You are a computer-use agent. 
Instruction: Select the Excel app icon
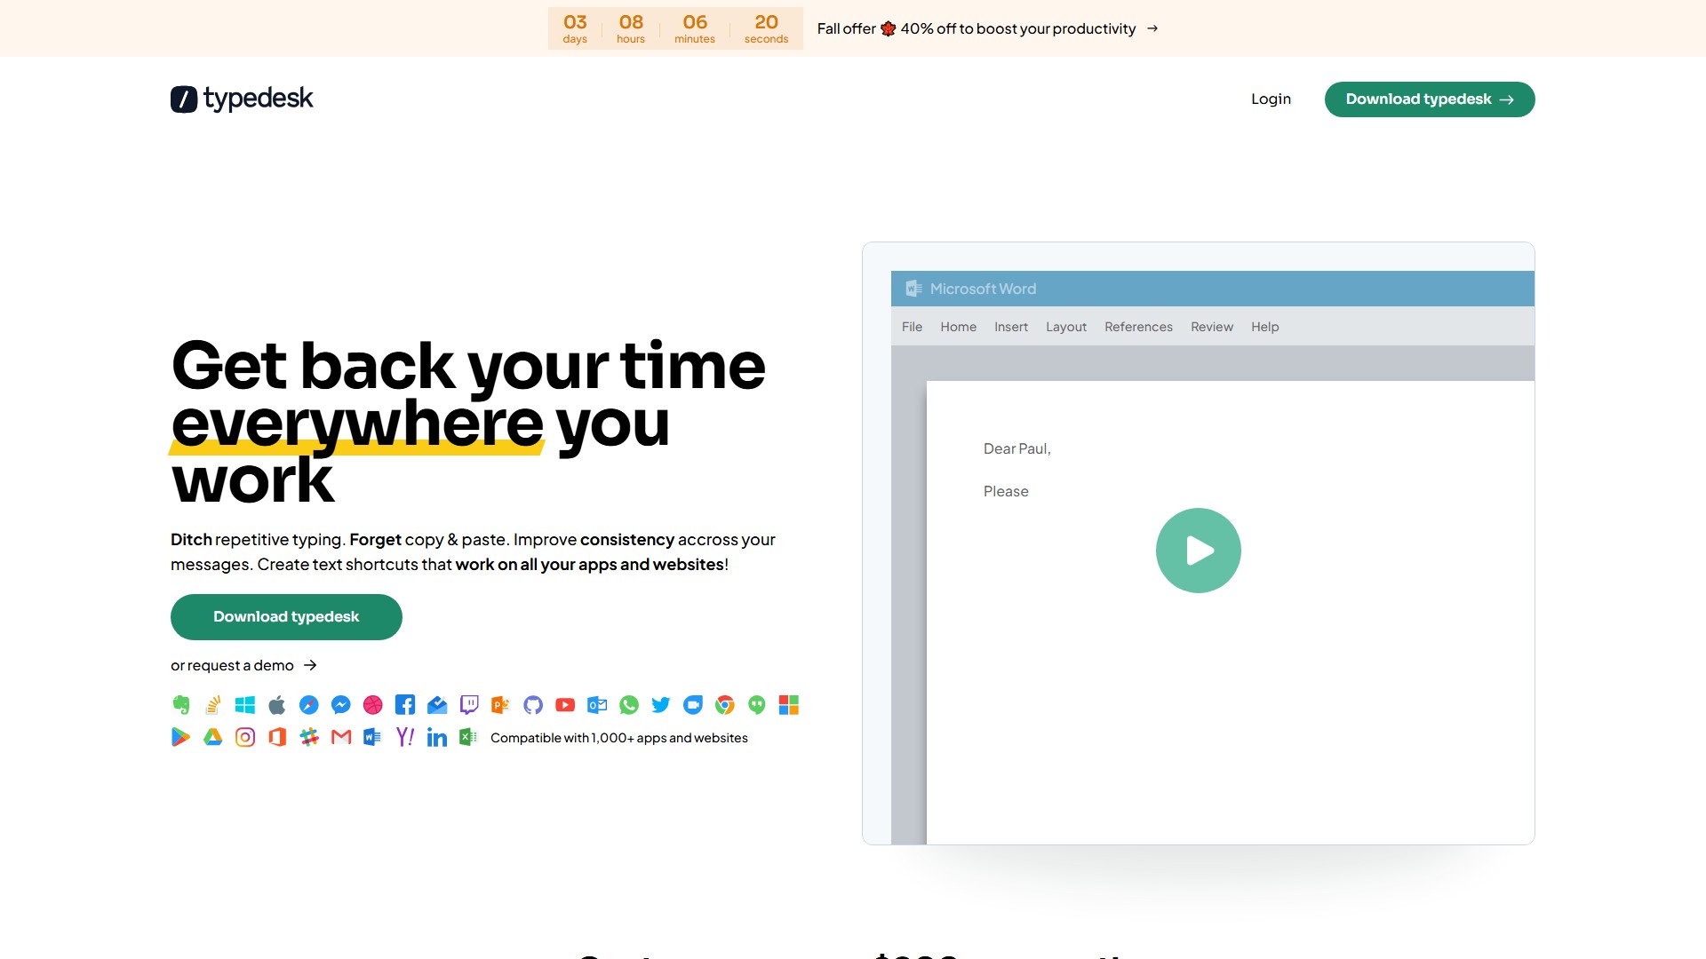click(x=467, y=737)
